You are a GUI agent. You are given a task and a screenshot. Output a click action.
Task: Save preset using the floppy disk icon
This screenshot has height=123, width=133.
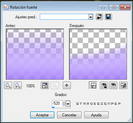pyautogui.click(x=108, y=17)
